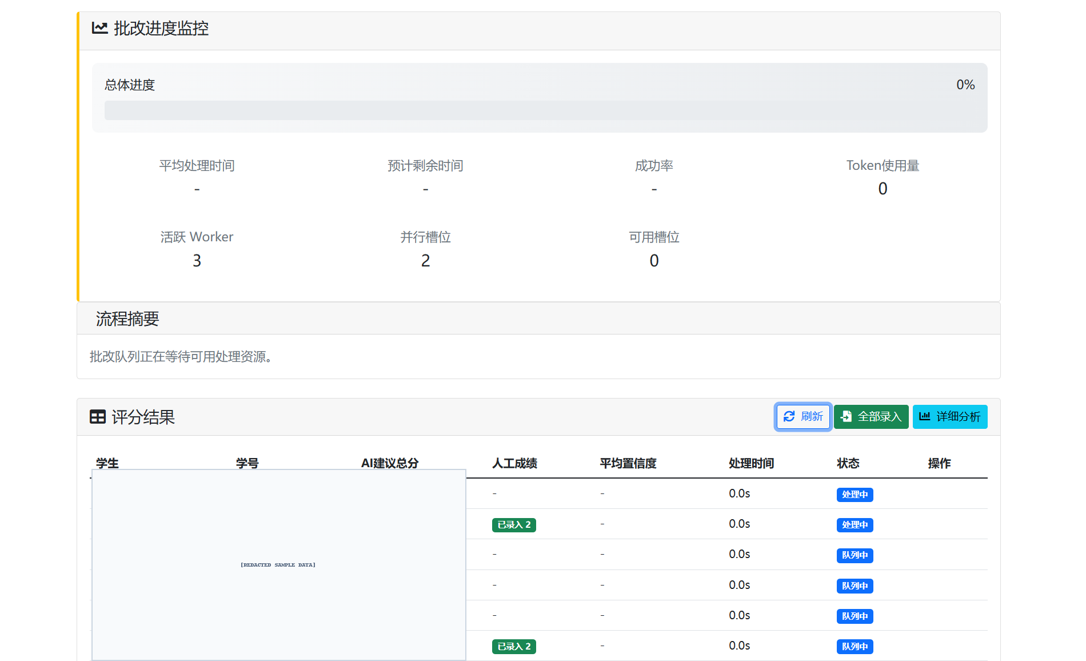Click the 批改队列正在等待可用处理资源 message

(x=181, y=357)
